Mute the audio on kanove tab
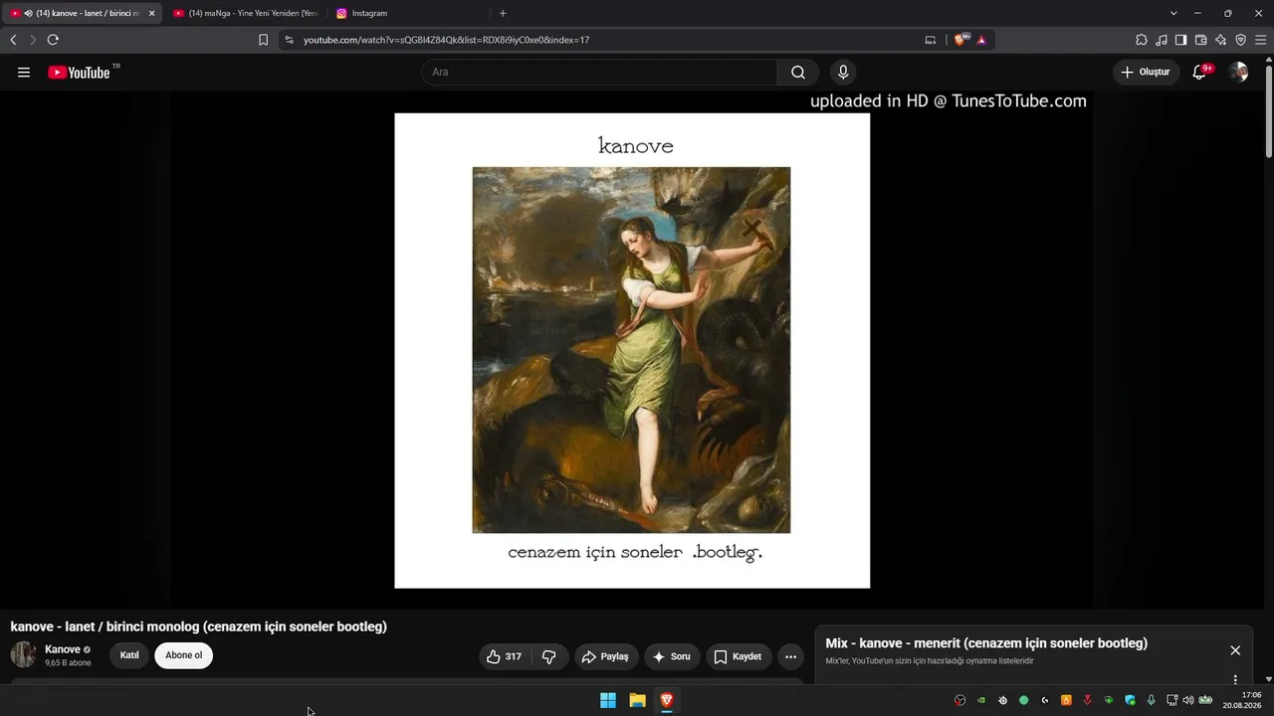 pyautogui.click(x=28, y=13)
